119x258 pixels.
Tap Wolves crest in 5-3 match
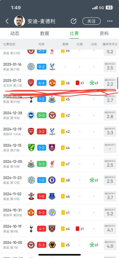coord(52,245)
